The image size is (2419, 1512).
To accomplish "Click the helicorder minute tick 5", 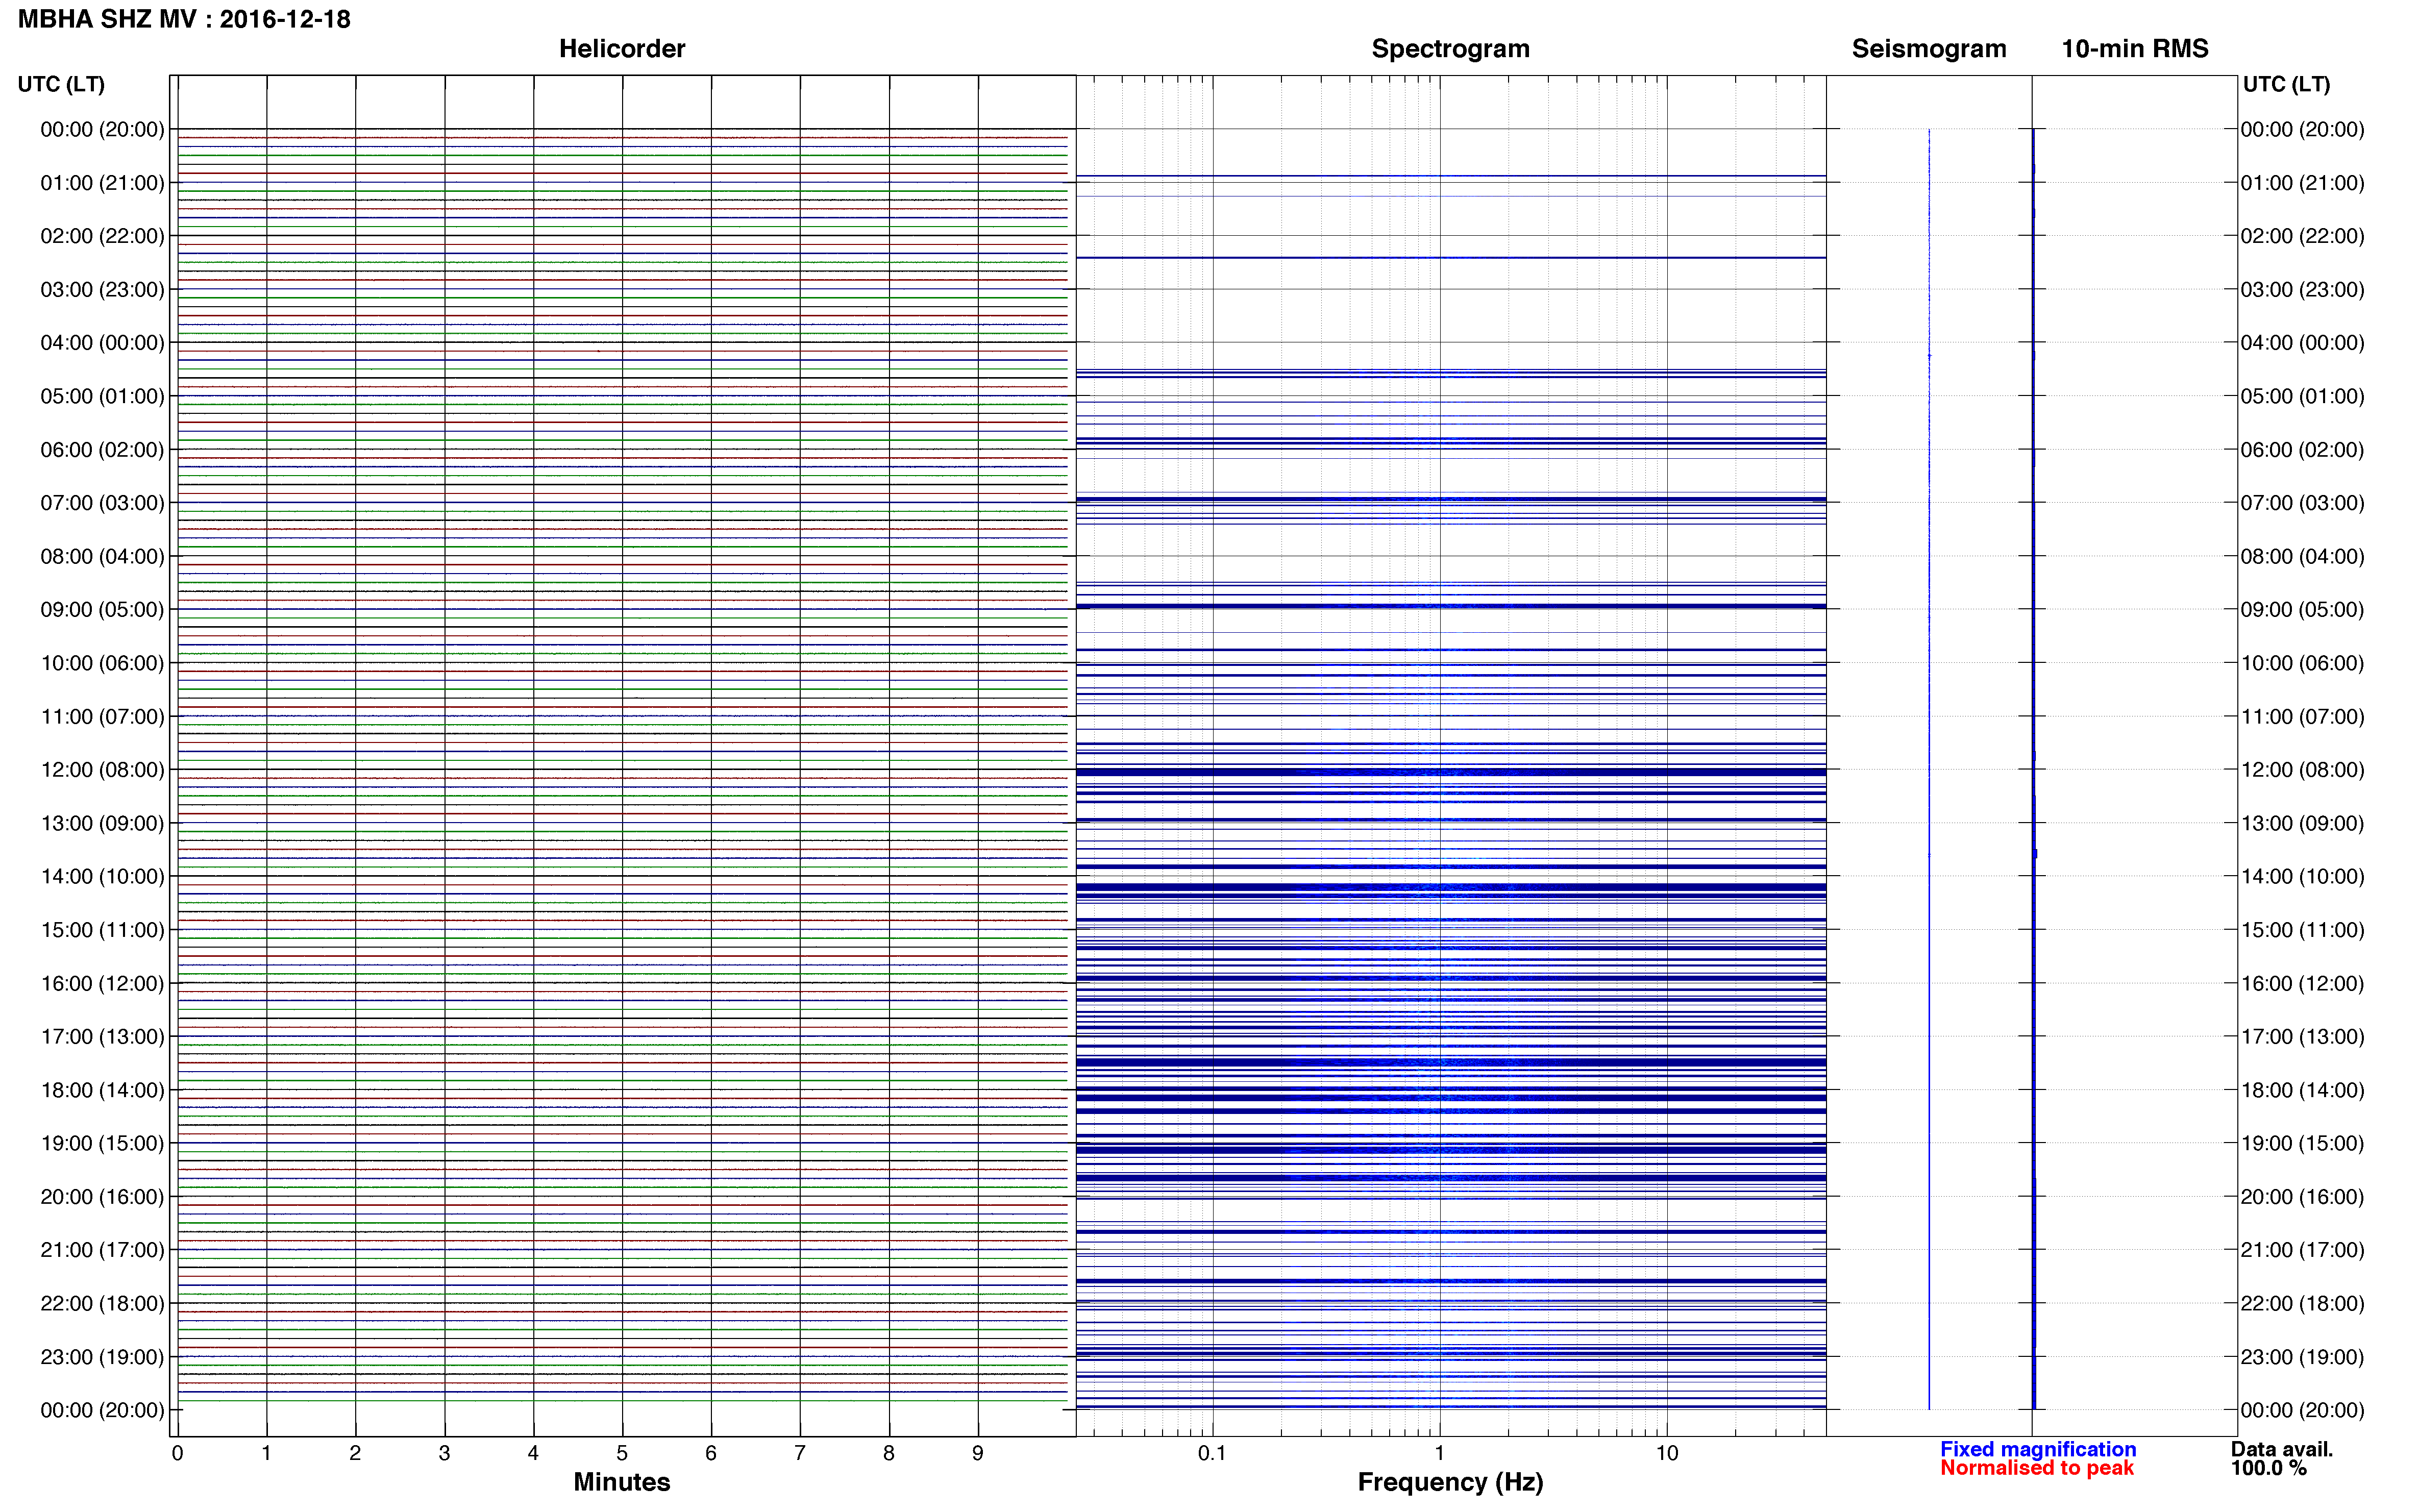I will coord(622,1453).
